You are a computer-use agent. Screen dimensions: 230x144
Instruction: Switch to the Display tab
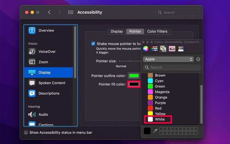[117, 32]
